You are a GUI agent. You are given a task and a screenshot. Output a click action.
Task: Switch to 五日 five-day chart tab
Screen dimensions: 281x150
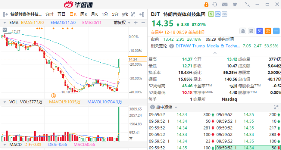coord(61,14)
